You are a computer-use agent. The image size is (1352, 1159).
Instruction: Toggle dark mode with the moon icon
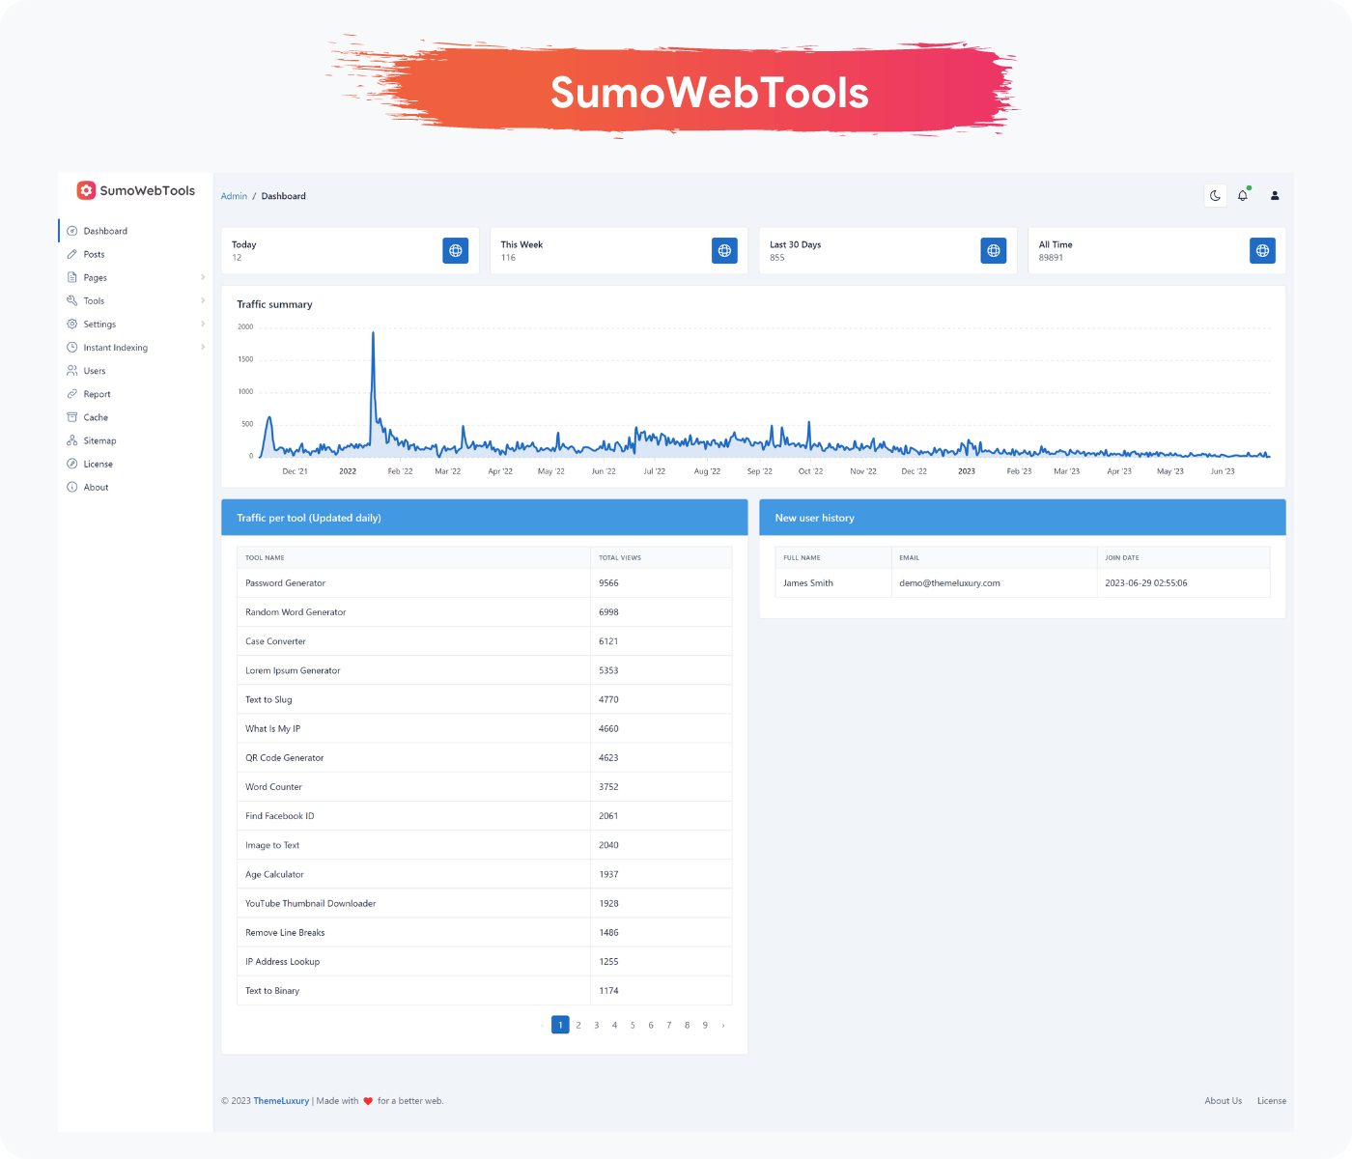click(x=1215, y=196)
